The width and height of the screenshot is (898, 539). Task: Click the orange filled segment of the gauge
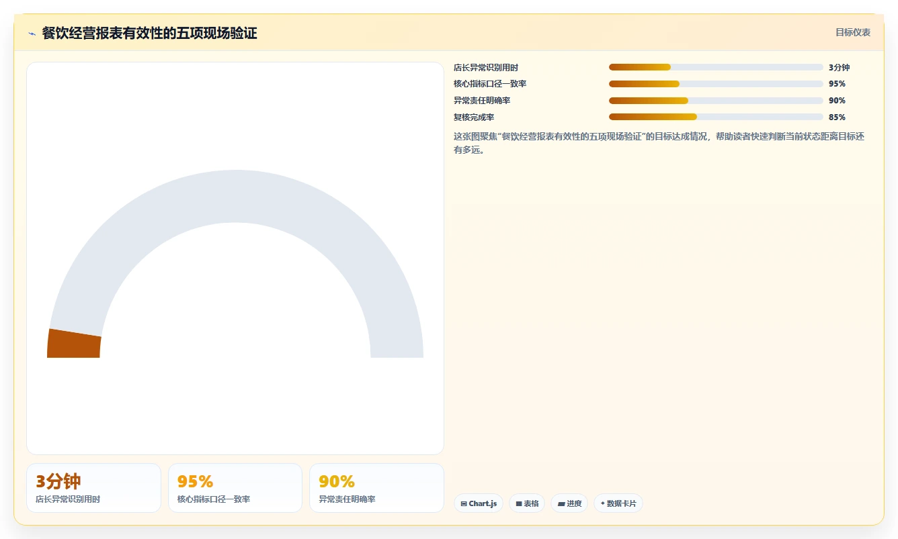click(x=74, y=344)
